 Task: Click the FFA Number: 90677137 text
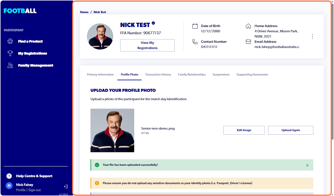pyautogui.click(x=141, y=33)
